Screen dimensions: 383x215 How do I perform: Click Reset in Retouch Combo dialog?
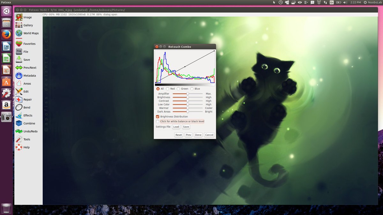tap(179, 135)
